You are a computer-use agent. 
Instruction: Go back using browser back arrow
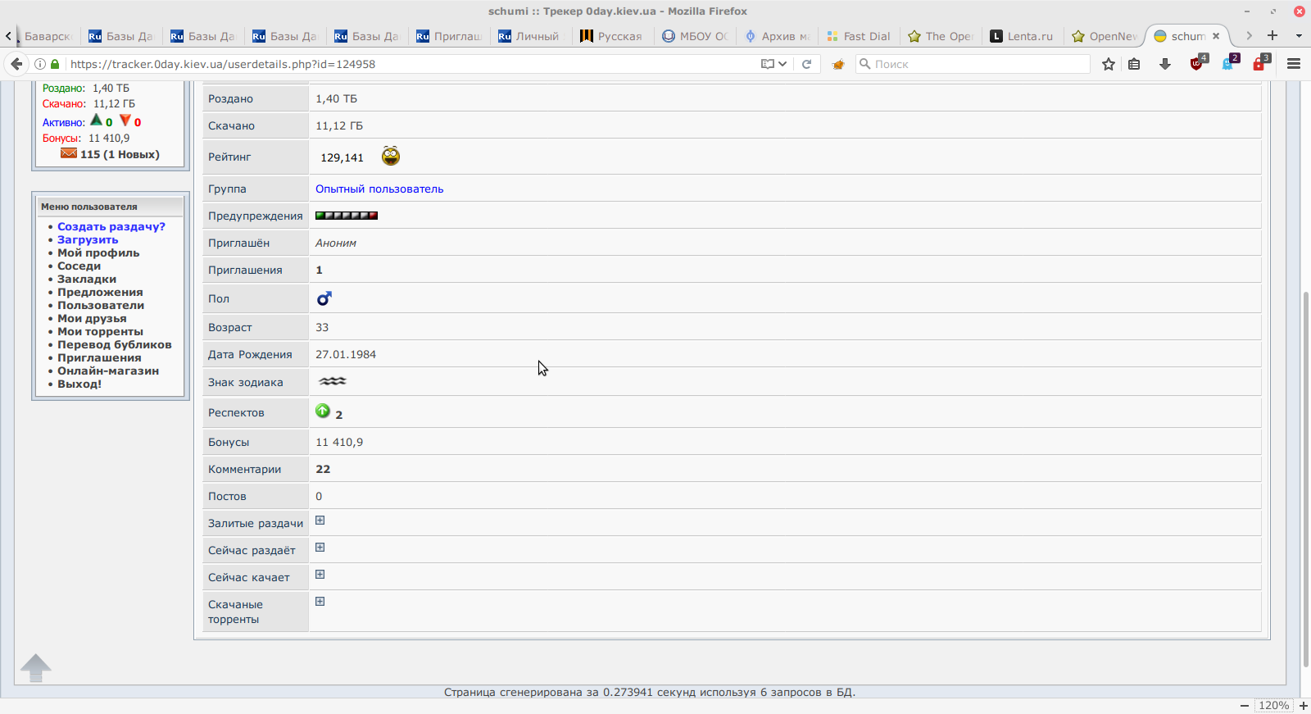pyautogui.click(x=16, y=64)
